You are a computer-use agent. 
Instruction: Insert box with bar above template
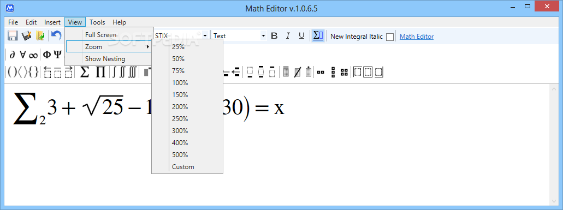click(272, 72)
